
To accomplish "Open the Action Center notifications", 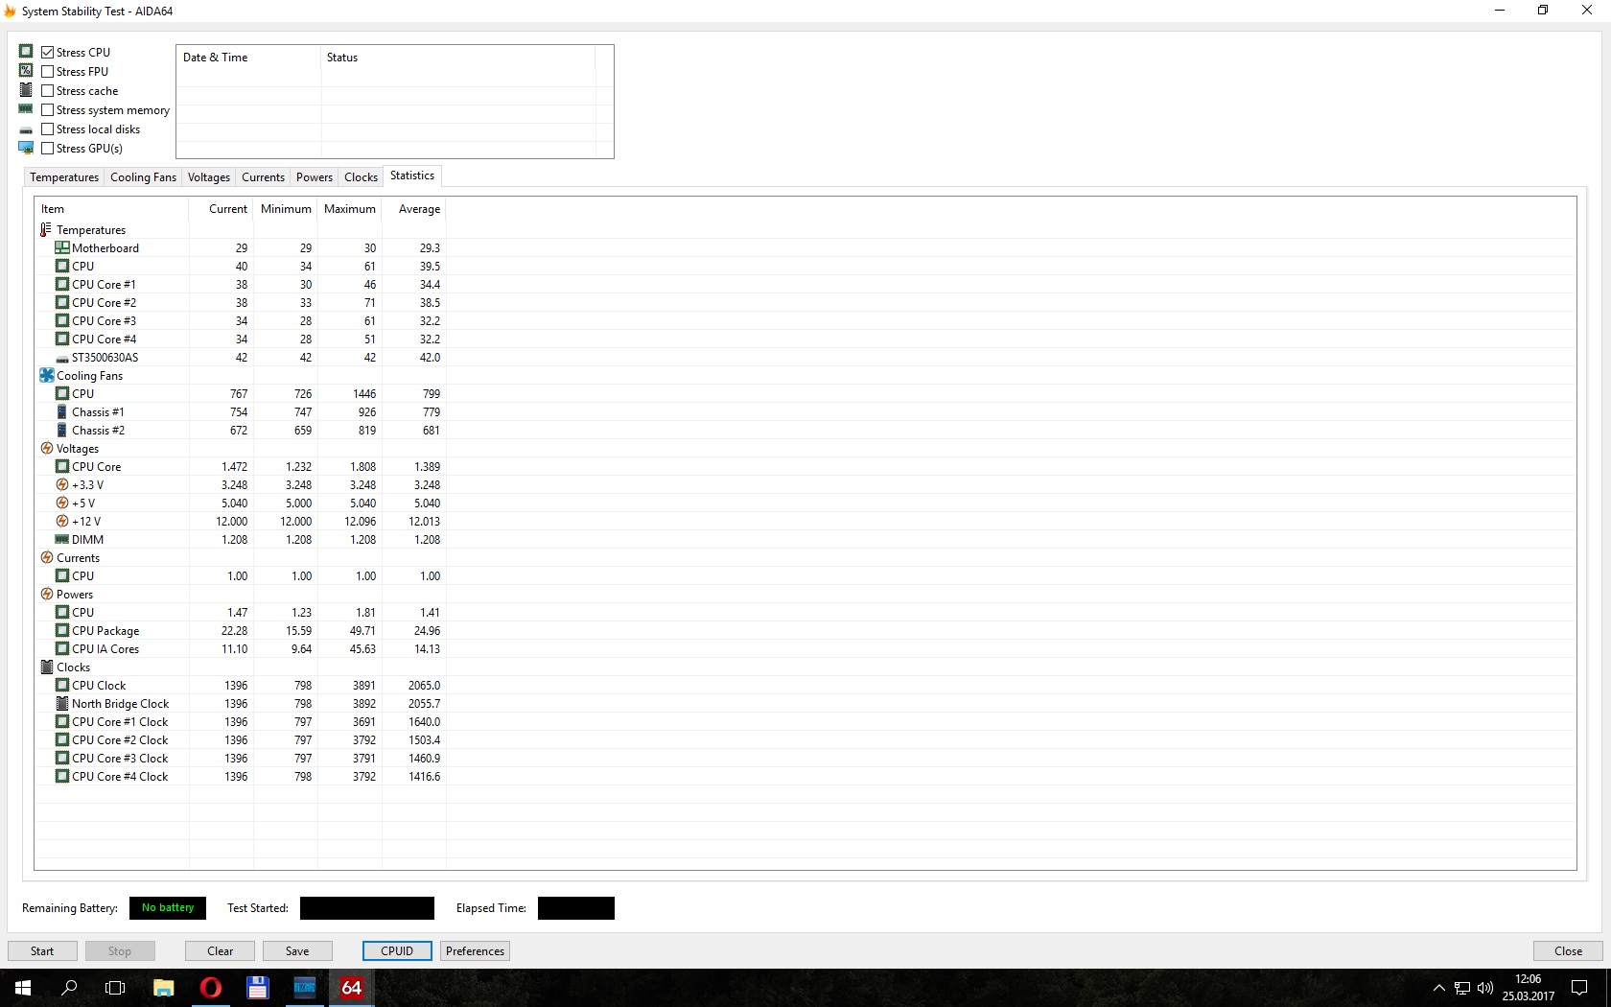I will tap(1579, 988).
